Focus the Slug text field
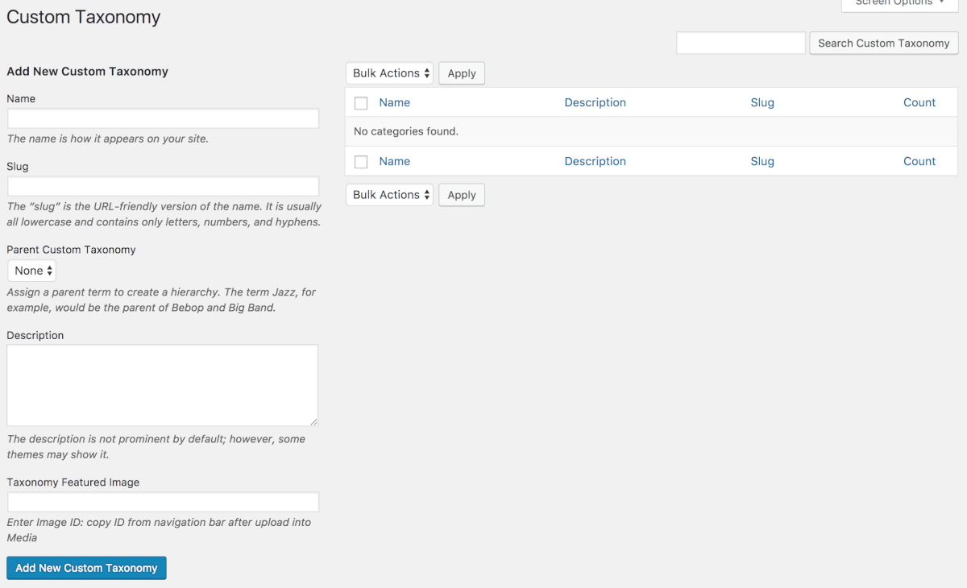This screenshot has width=967, height=588. coord(163,187)
